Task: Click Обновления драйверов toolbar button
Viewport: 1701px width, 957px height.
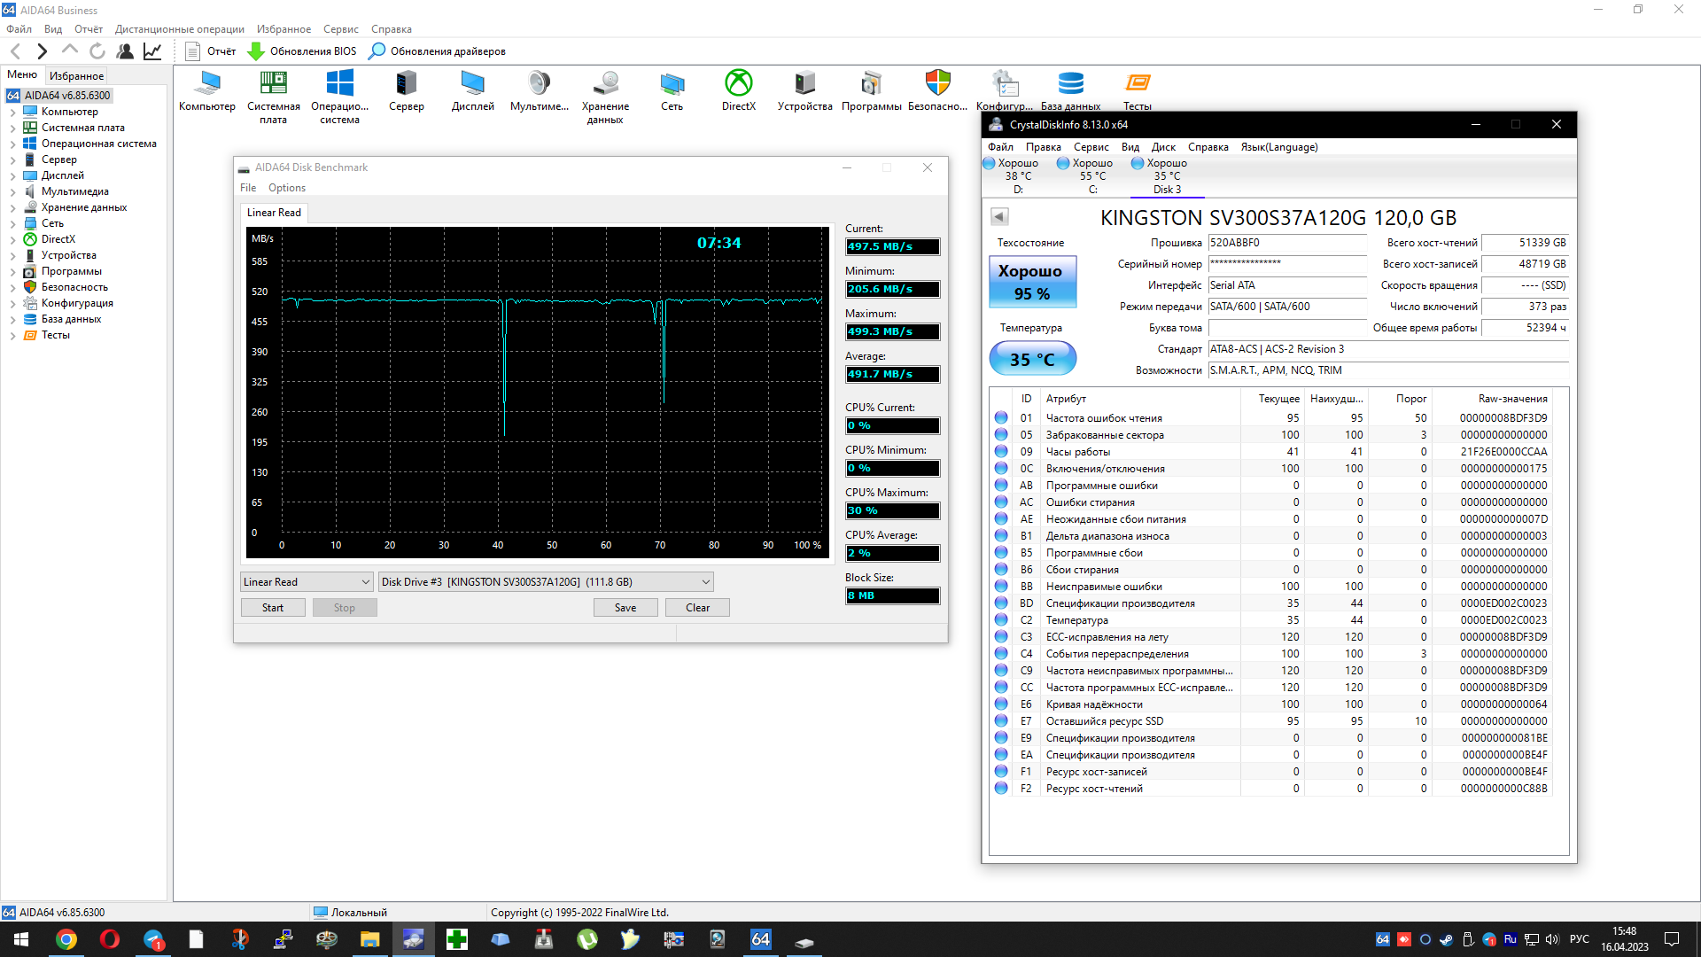Action: pos(437,51)
